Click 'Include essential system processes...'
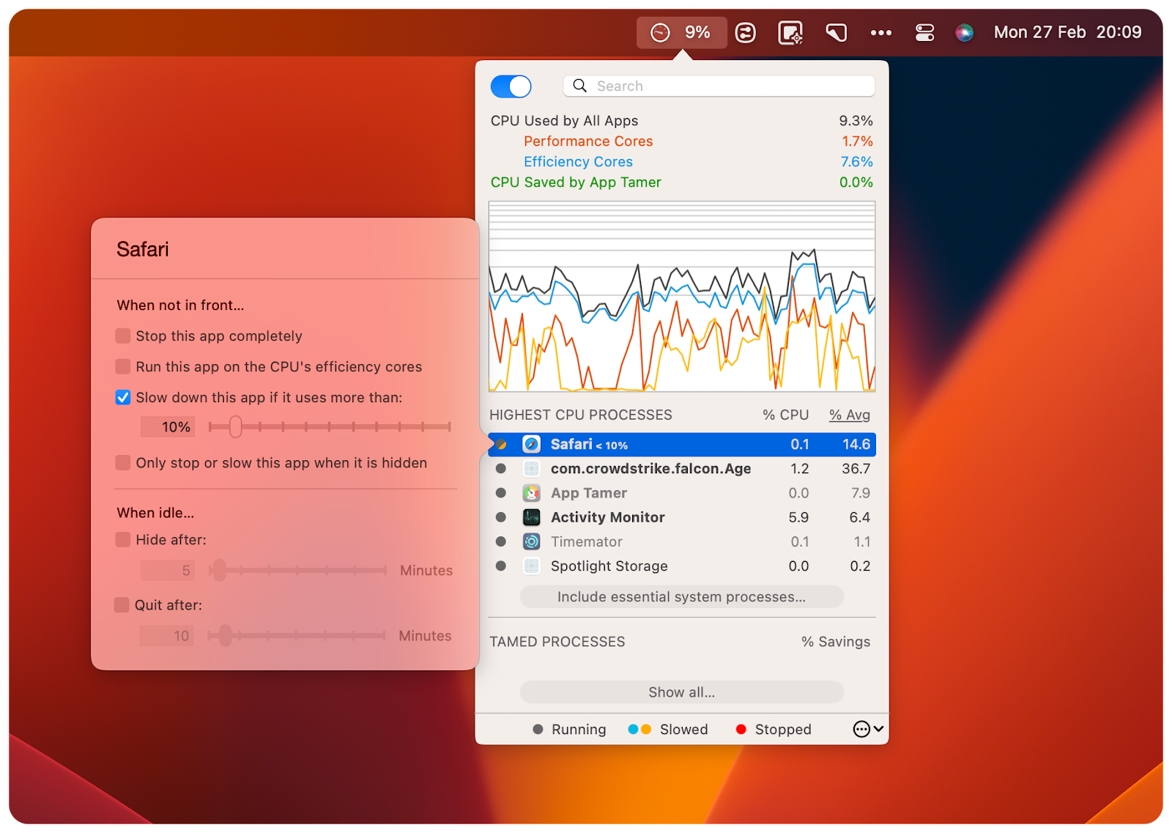The image size is (1172, 833). pyautogui.click(x=681, y=596)
